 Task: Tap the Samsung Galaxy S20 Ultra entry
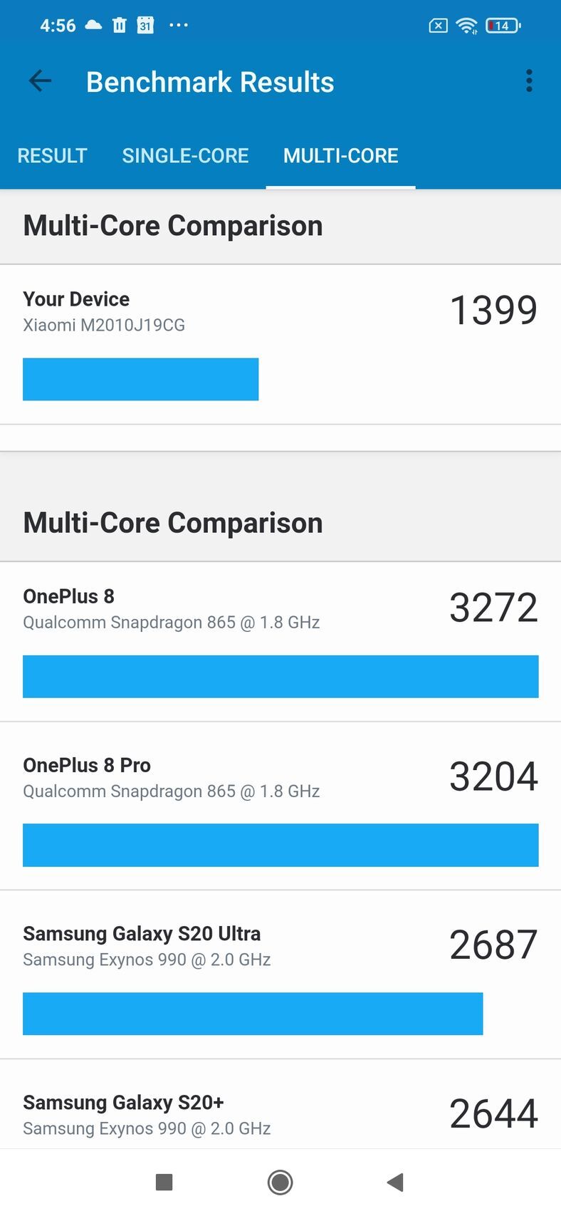tap(280, 977)
